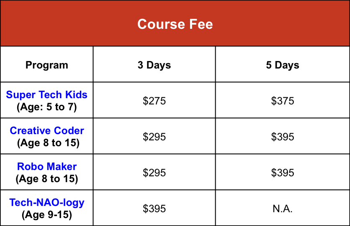The height and width of the screenshot is (226, 350).
Task: Click the $275 Super Tech Kids price
Action: pyautogui.click(x=154, y=101)
